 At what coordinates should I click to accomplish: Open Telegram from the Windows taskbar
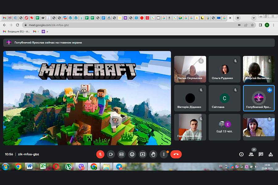click(119, 167)
